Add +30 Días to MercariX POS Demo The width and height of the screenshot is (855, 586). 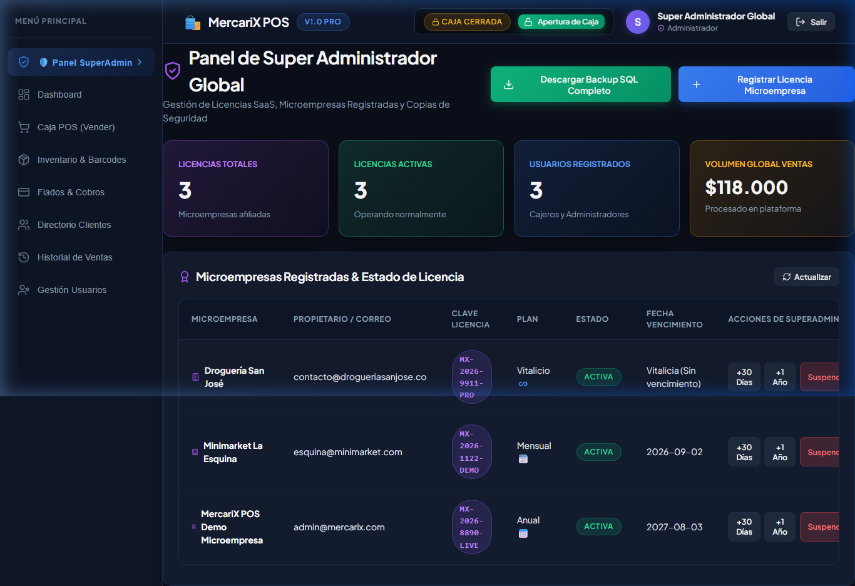click(744, 527)
